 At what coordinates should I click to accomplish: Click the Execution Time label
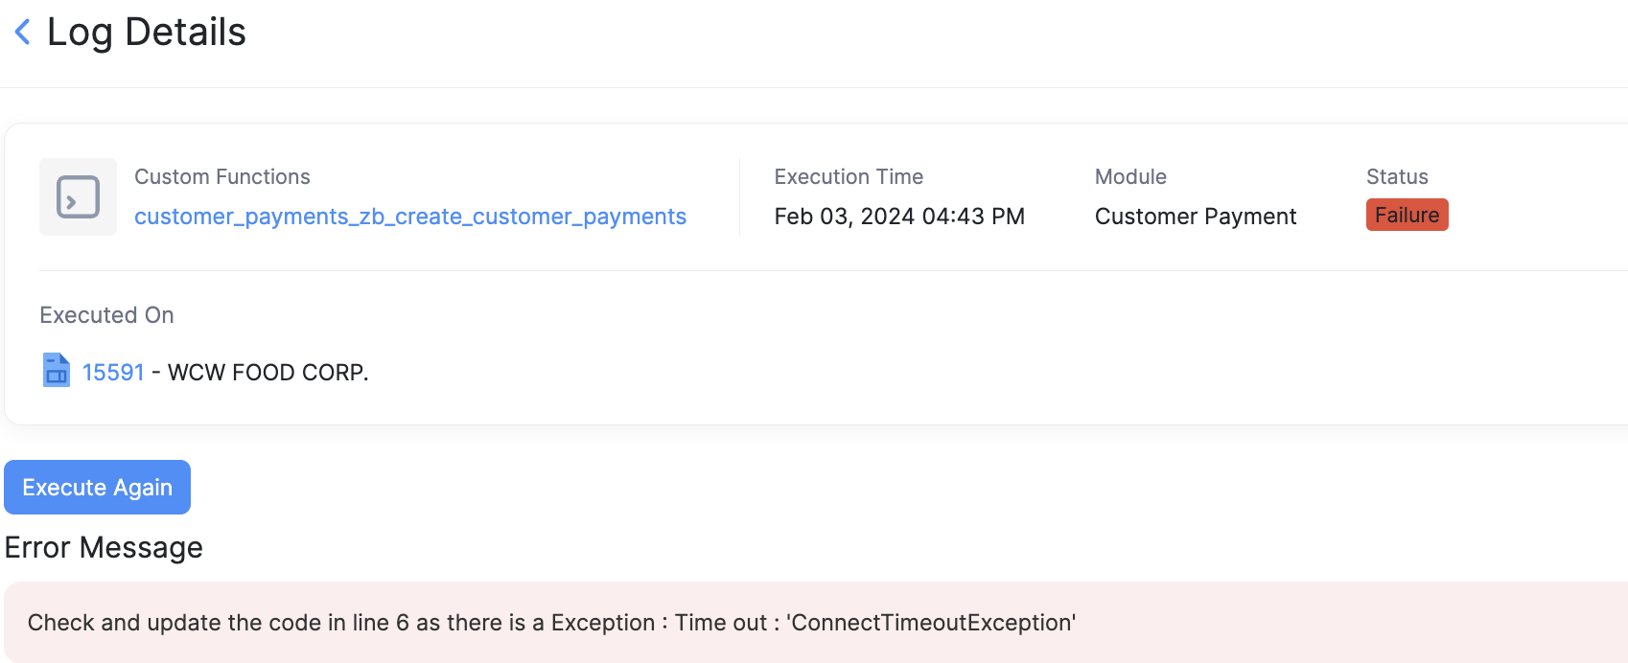[x=849, y=176]
